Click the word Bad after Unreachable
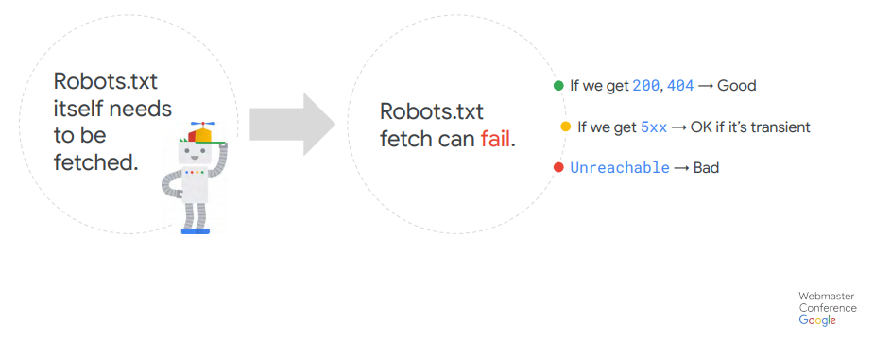 click(706, 167)
